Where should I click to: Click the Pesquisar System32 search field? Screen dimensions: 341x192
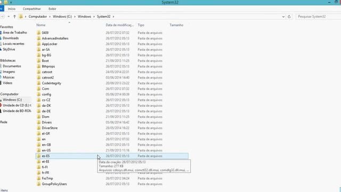319,17
